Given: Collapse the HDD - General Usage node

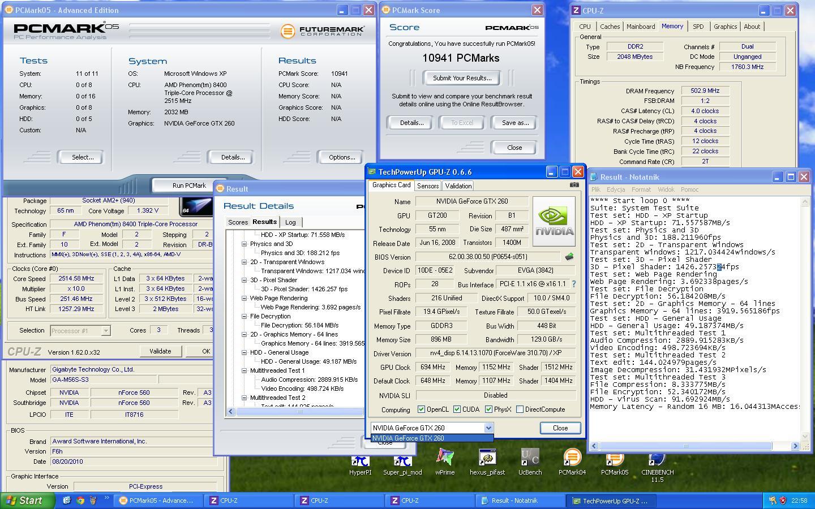Looking at the screenshot, I should pos(244,352).
